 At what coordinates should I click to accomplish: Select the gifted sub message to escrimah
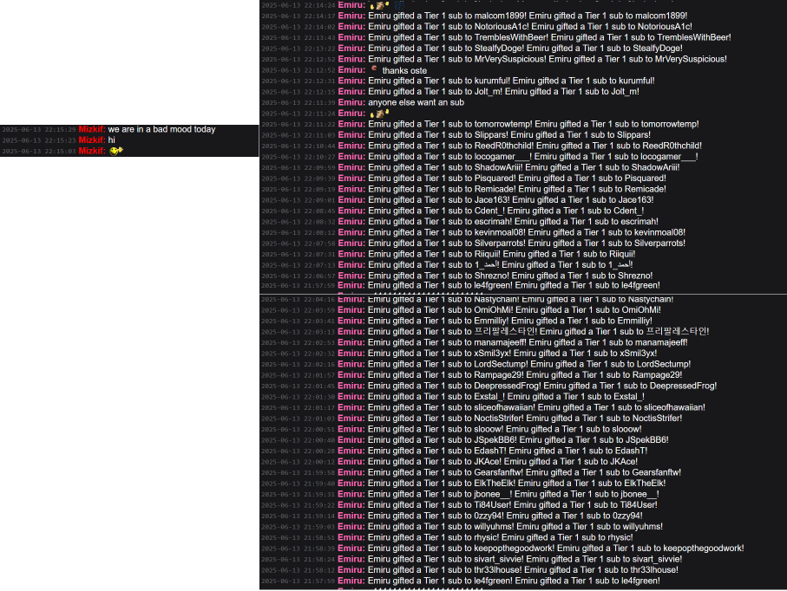tap(513, 222)
